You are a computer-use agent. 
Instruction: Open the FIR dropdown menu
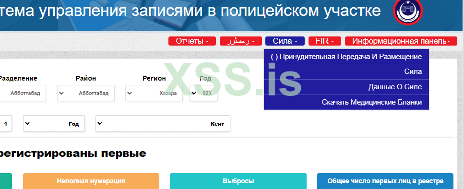pyautogui.click(x=325, y=41)
